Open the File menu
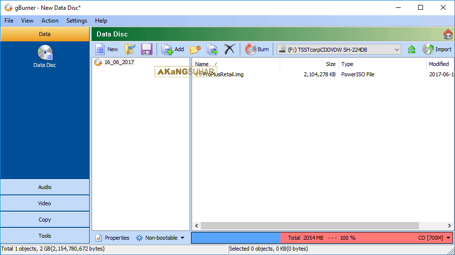This screenshot has height=255, width=455. (9, 21)
